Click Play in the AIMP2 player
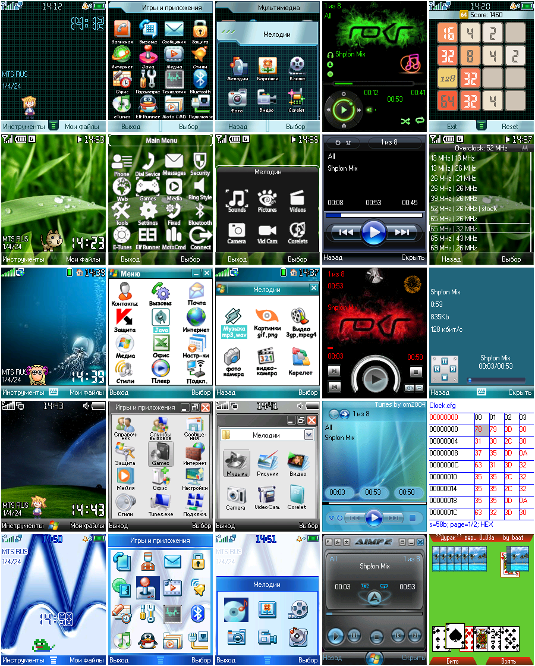This screenshot has height=666, width=535. pyautogui.click(x=335, y=636)
